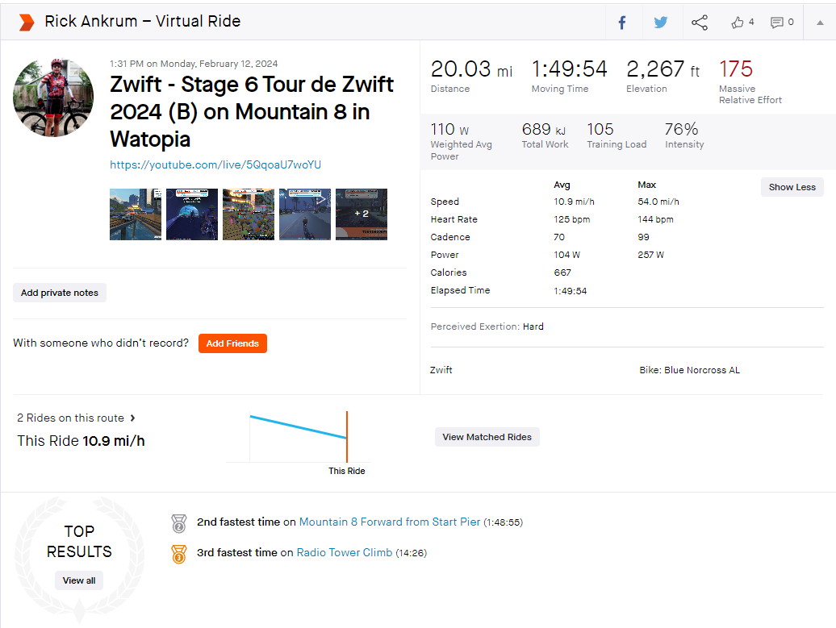The height and width of the screenshot is (628, 836).
Task: Click the 2,267 ft Elevation stat
Action: pyautogui.click(x=663, y=69)
